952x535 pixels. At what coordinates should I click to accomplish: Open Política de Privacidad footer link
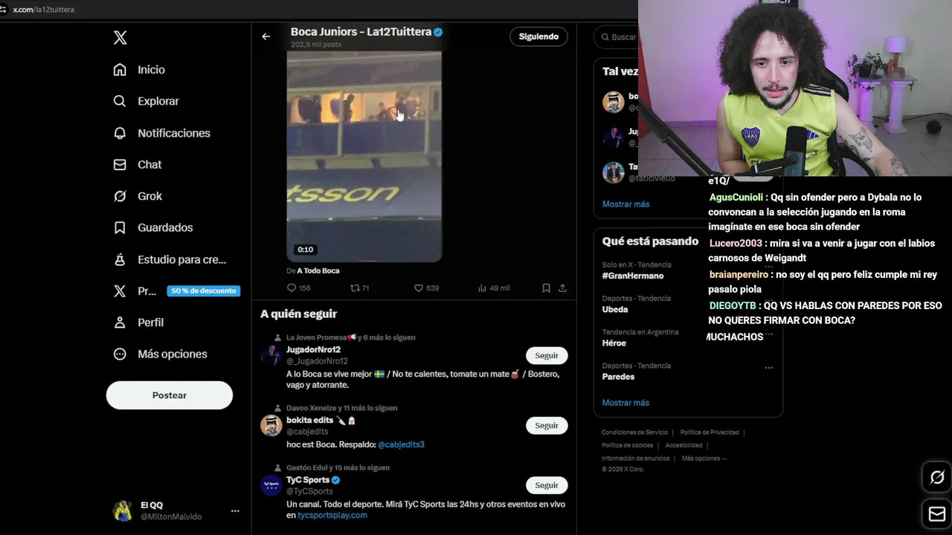click(x=710, y=432)
